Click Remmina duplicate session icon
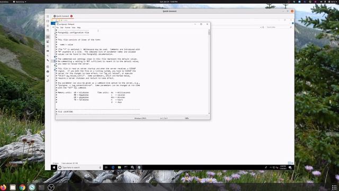Image resolution: width=339 pixels, height=191 pixels. (48, 67)
